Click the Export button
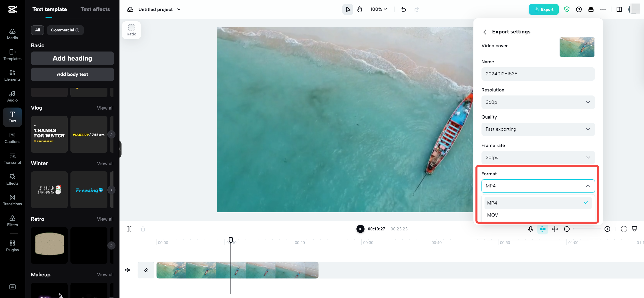644x298 pixels. click(x=544, y=9)
